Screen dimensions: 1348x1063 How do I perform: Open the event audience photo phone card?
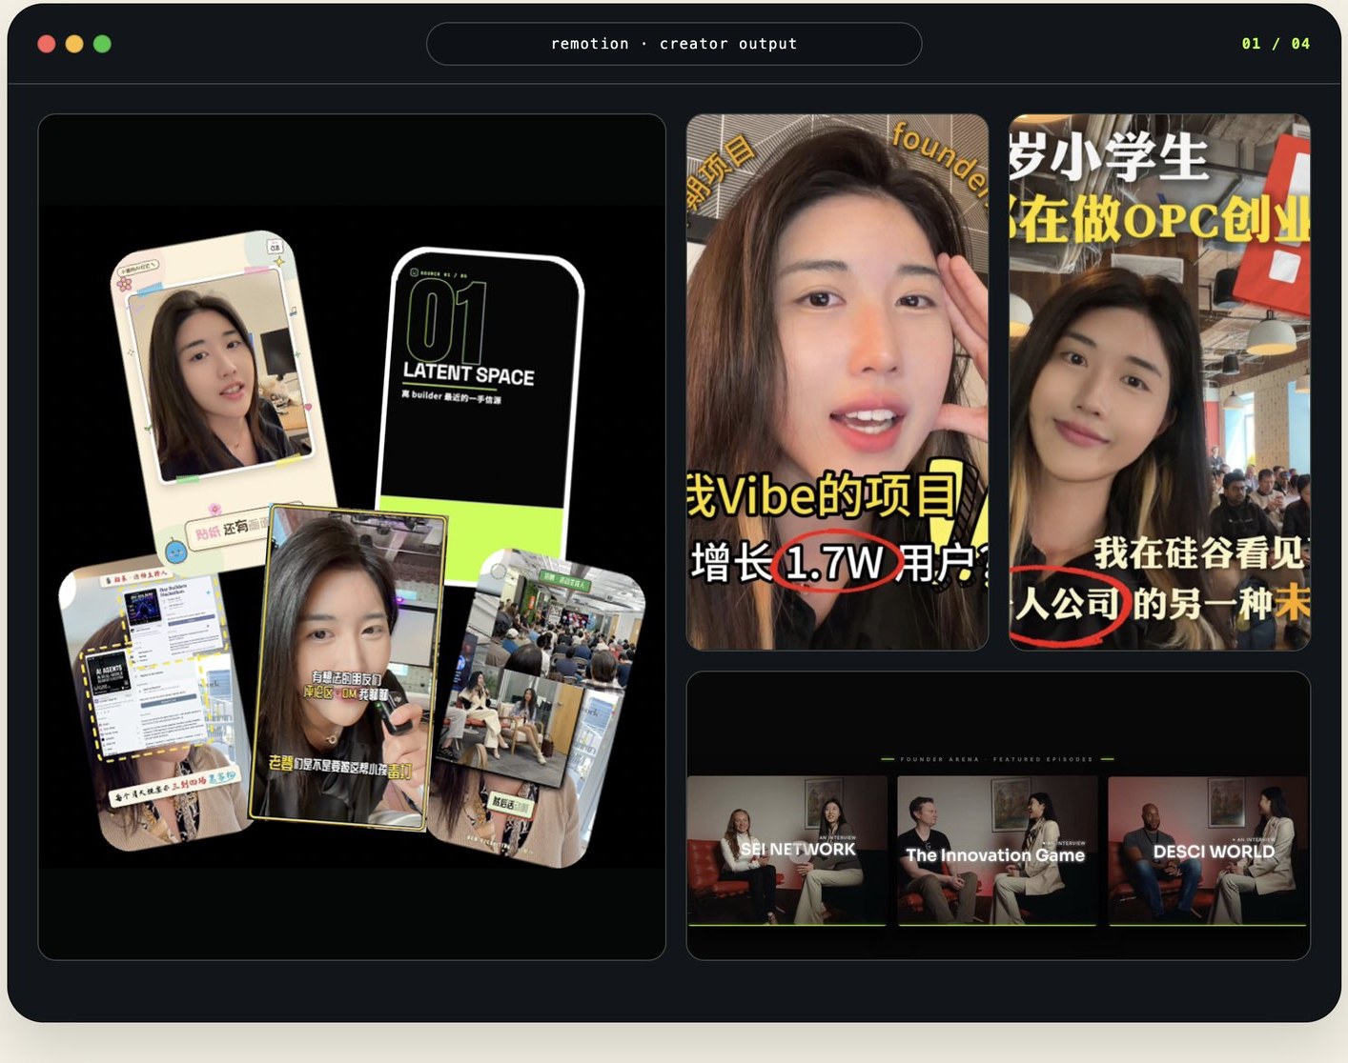click(539, 707)
